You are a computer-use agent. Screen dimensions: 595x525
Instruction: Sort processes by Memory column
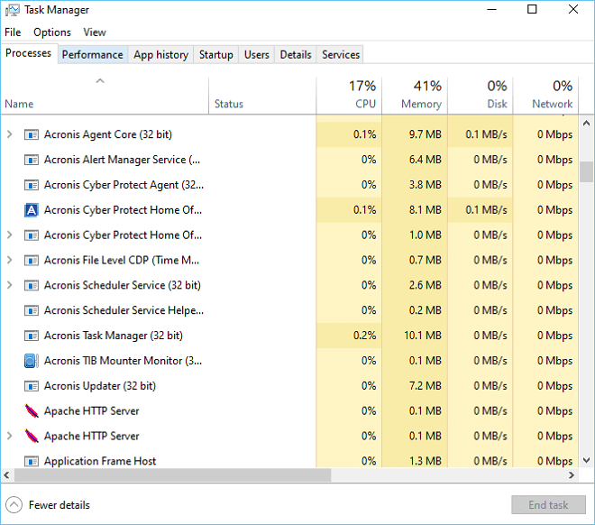(x=421, y=95)
